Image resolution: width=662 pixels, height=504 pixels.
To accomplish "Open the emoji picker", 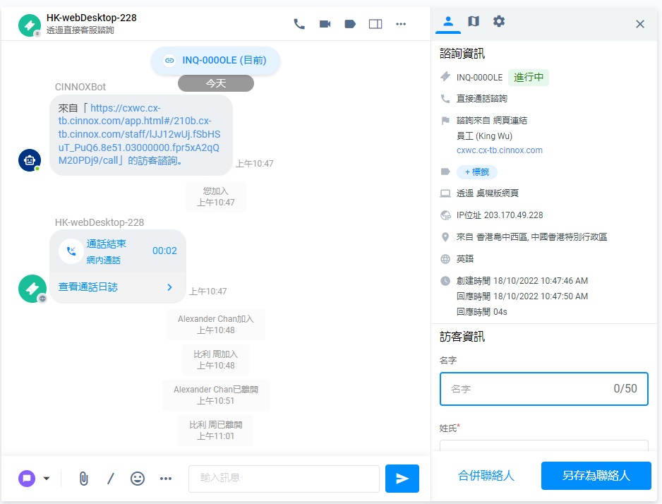I will [x=137, y=479].
